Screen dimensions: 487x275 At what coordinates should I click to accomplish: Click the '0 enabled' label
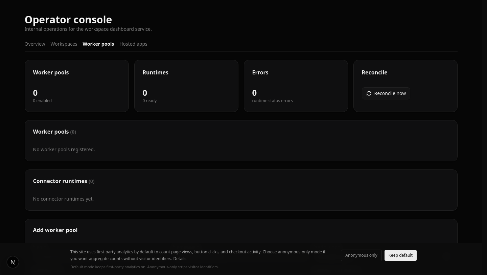click(x=42, y=101)
